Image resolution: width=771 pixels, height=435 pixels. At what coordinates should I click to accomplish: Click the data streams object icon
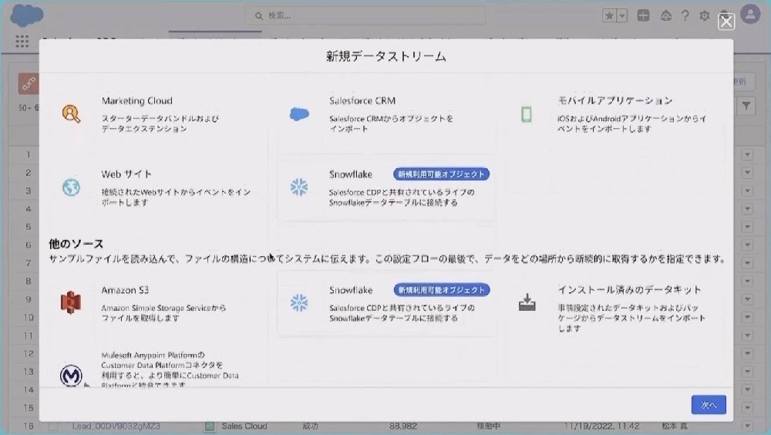29,83
